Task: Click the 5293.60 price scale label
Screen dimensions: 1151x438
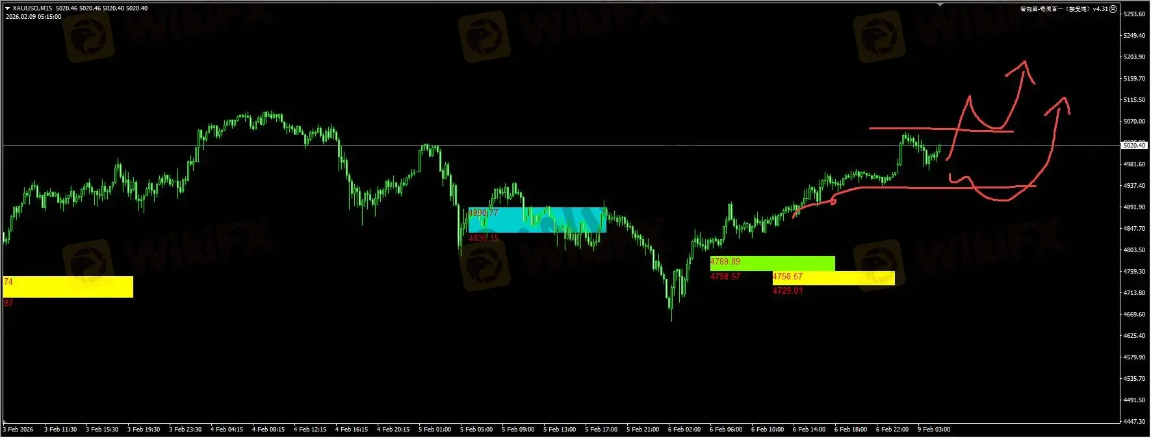Action: click(1134, 14)
